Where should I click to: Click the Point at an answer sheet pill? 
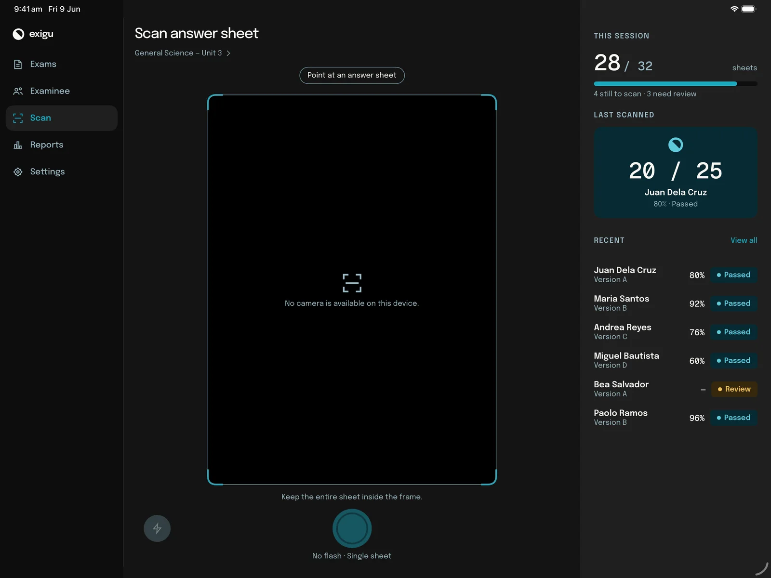352,75
